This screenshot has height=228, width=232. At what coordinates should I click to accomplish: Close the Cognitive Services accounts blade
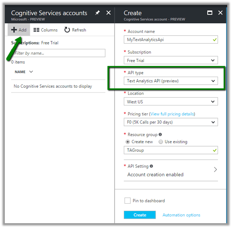[x=109, y=13]
